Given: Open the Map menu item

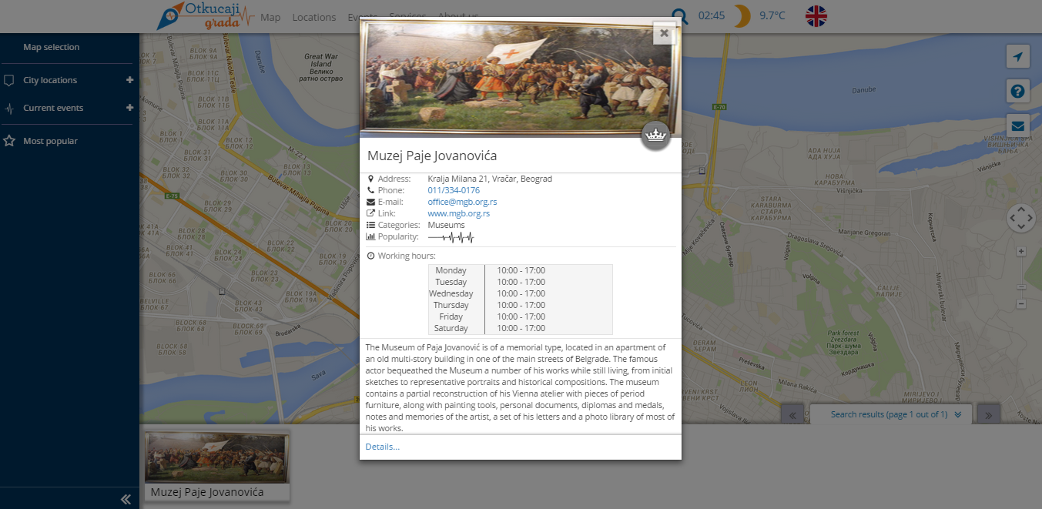Looking at the screenshot, I should tap(270, 17).
